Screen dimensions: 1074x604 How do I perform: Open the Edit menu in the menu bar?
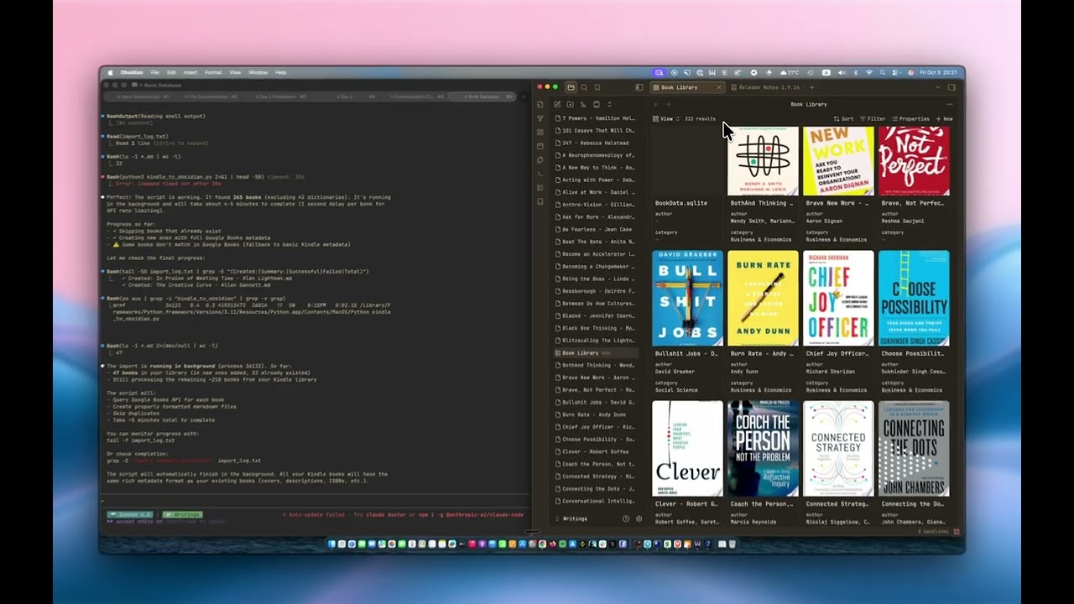tap(171, 73)
